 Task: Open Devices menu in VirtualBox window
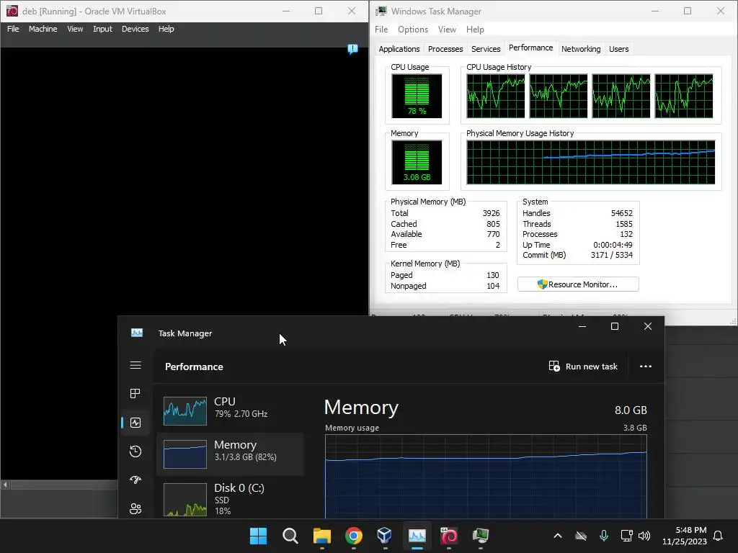tap(135, 29)
